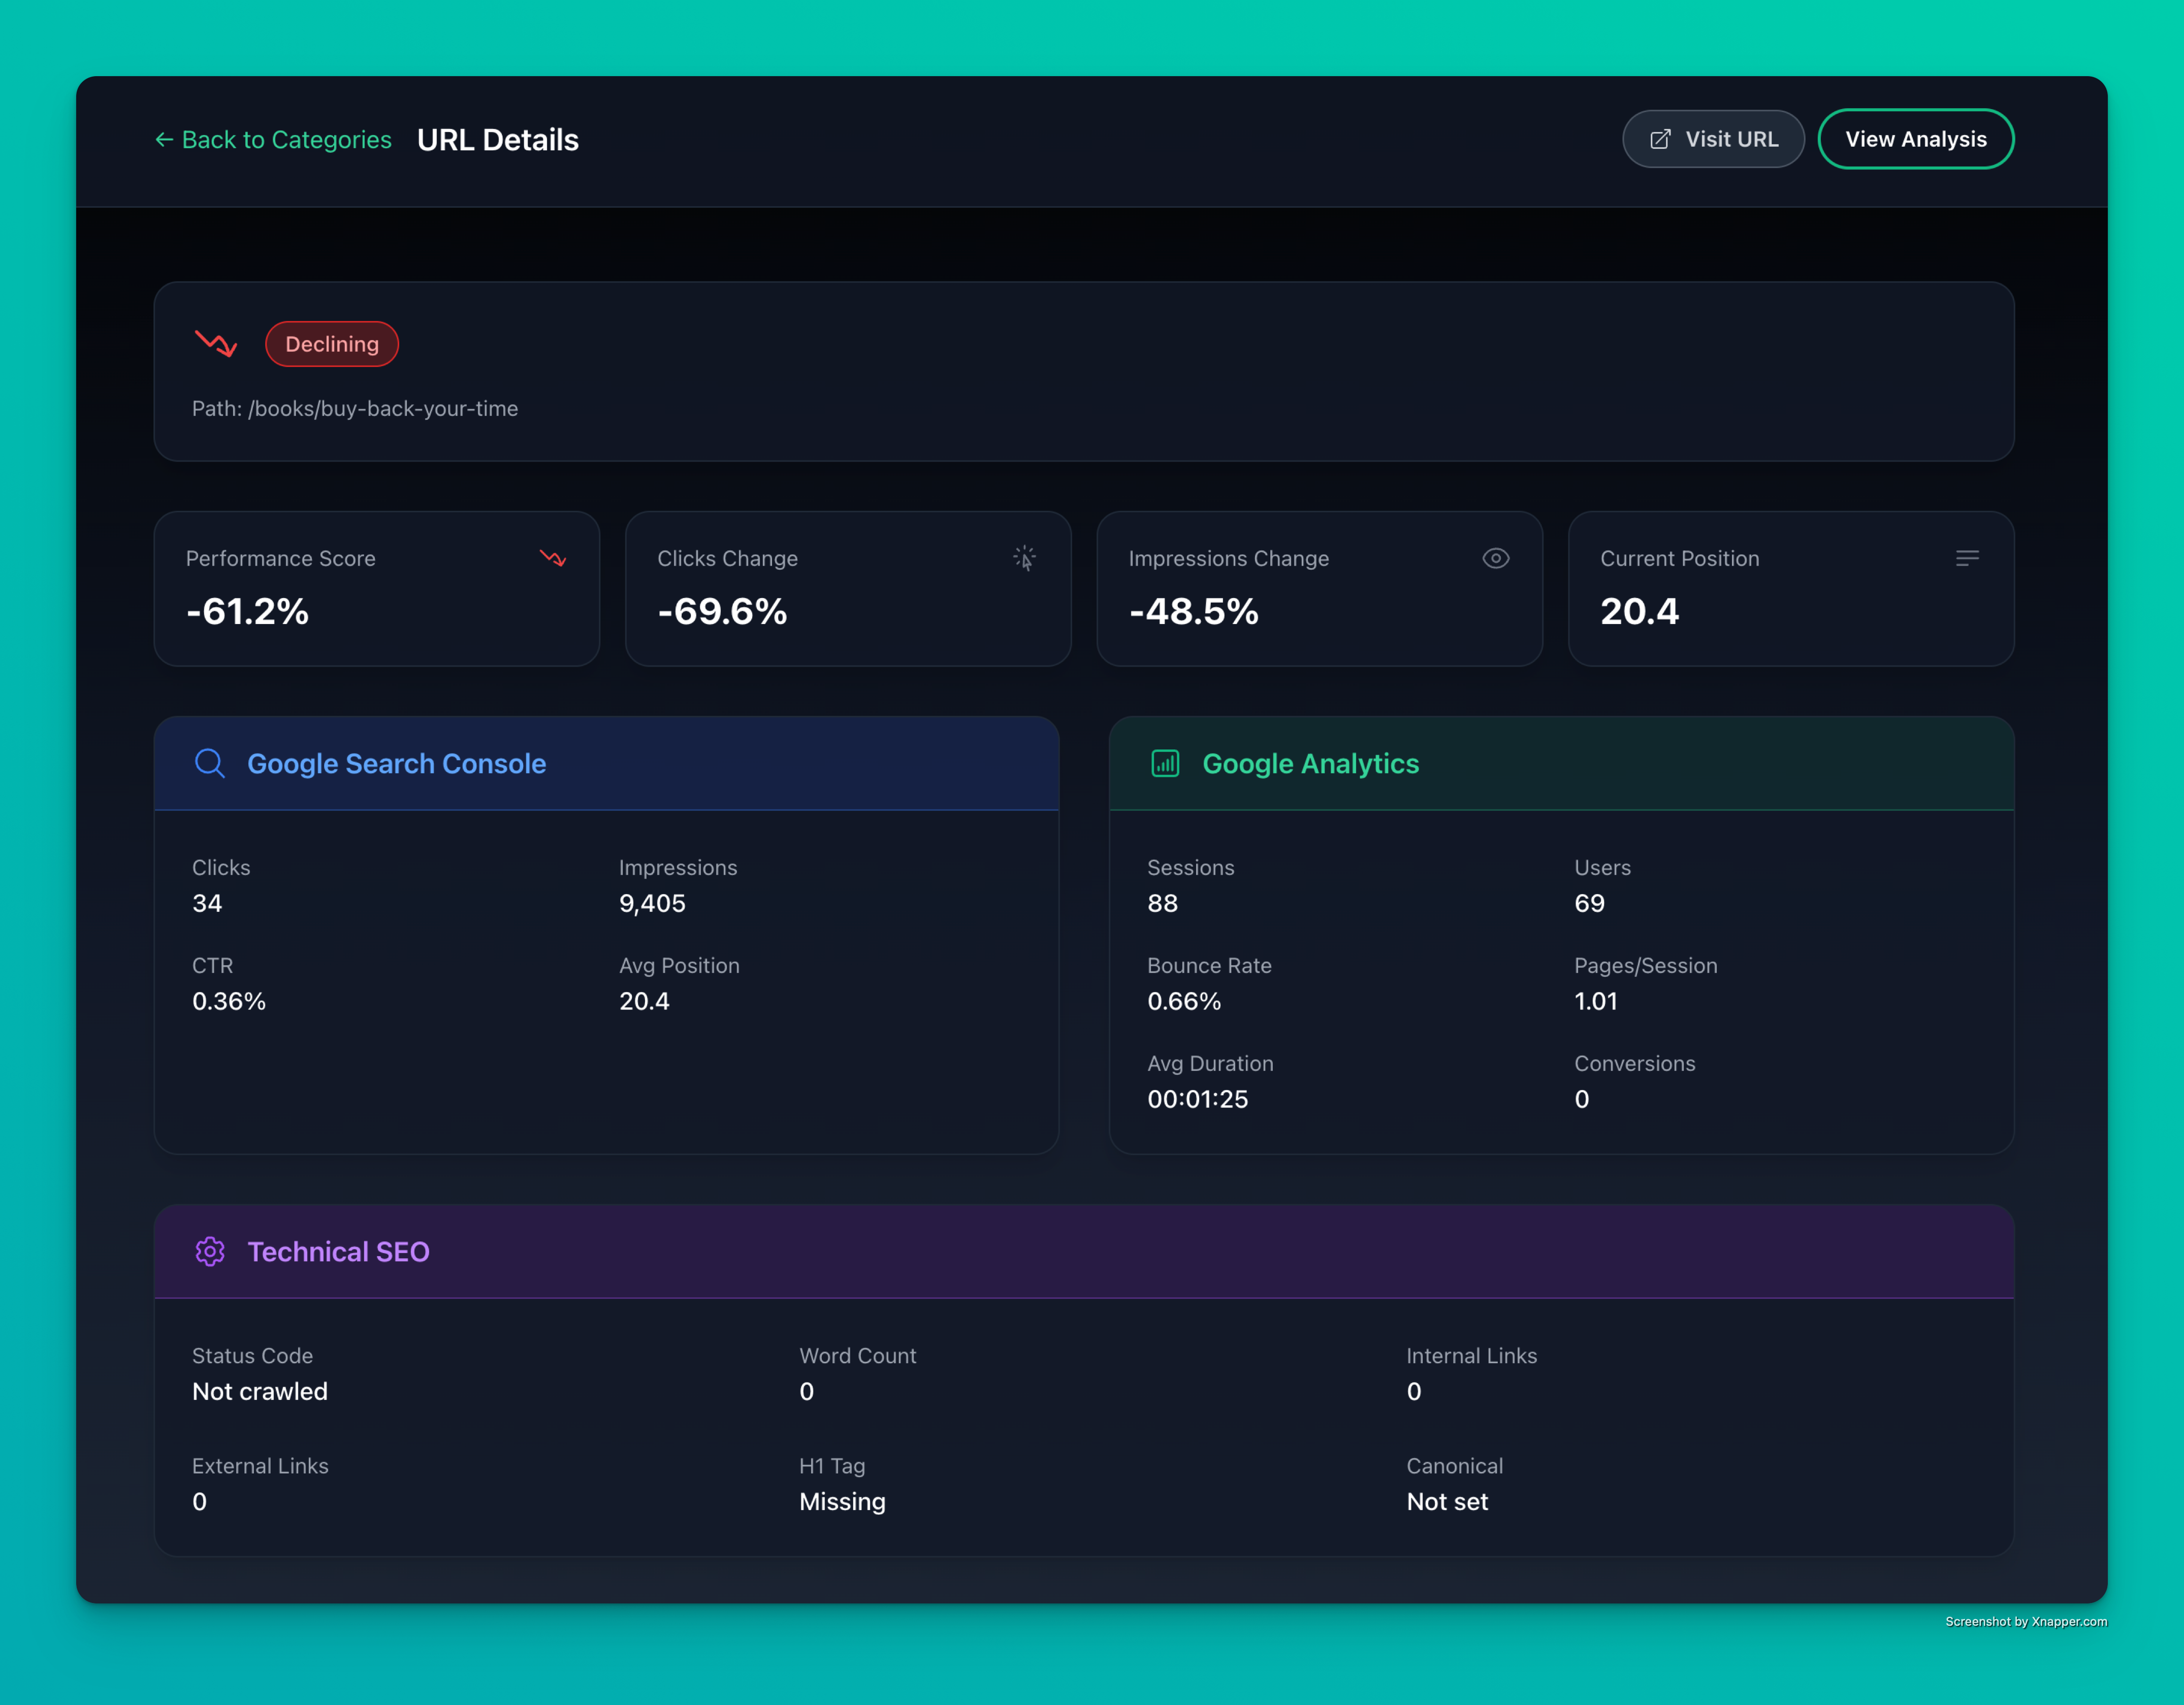2184x1705 pixels.
Task: Open the View Analysis button
Action: tap(1915, 139)
